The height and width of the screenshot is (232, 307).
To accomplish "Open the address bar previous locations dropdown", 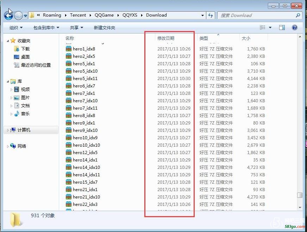I will point(202,15).
